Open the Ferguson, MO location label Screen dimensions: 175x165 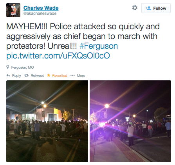pyautogui.click(x=22, y=67)
